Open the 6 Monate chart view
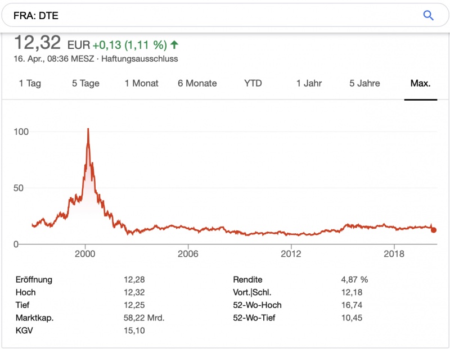 pos(197,83)
